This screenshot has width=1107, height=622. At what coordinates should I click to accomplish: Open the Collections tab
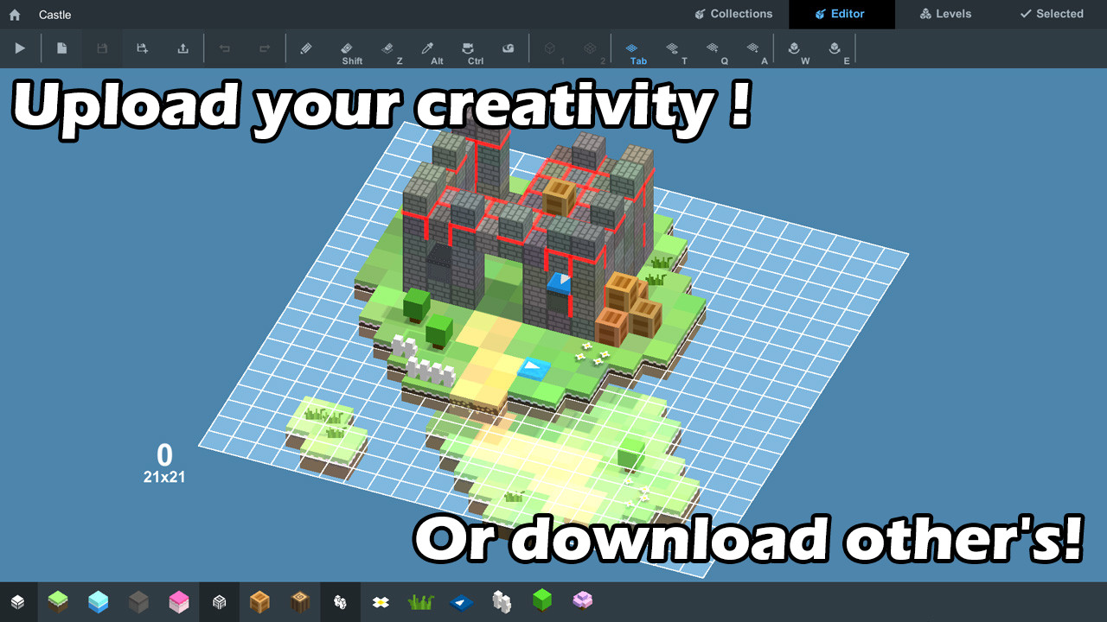[733, 14]
